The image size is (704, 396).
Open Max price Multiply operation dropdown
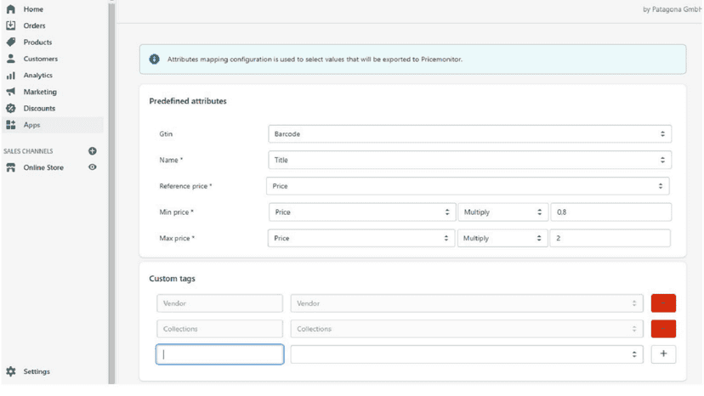coord(502,238)
